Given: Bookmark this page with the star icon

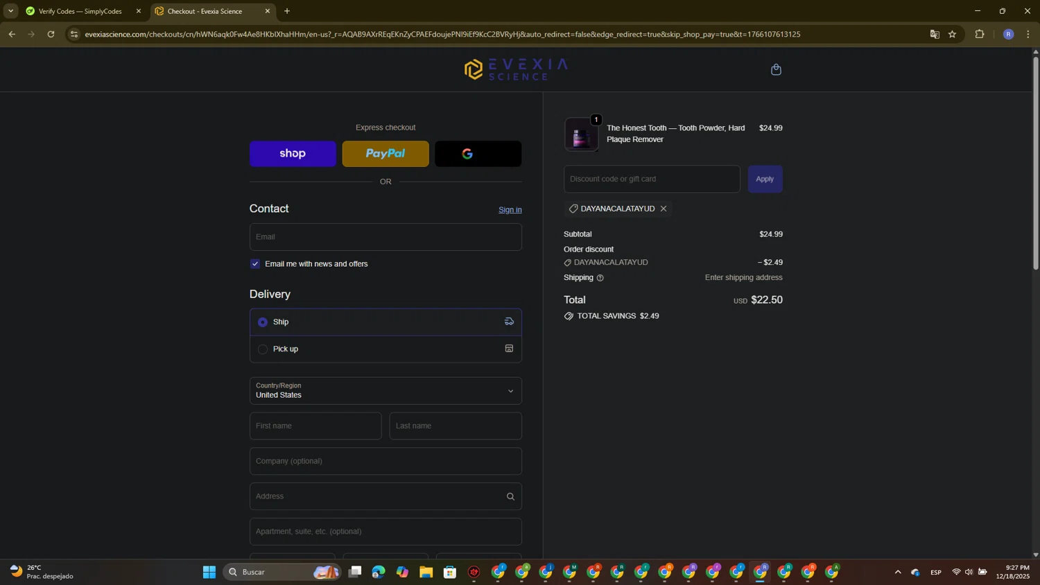Looking at the screenshot, I should click(x=953, y=34).
